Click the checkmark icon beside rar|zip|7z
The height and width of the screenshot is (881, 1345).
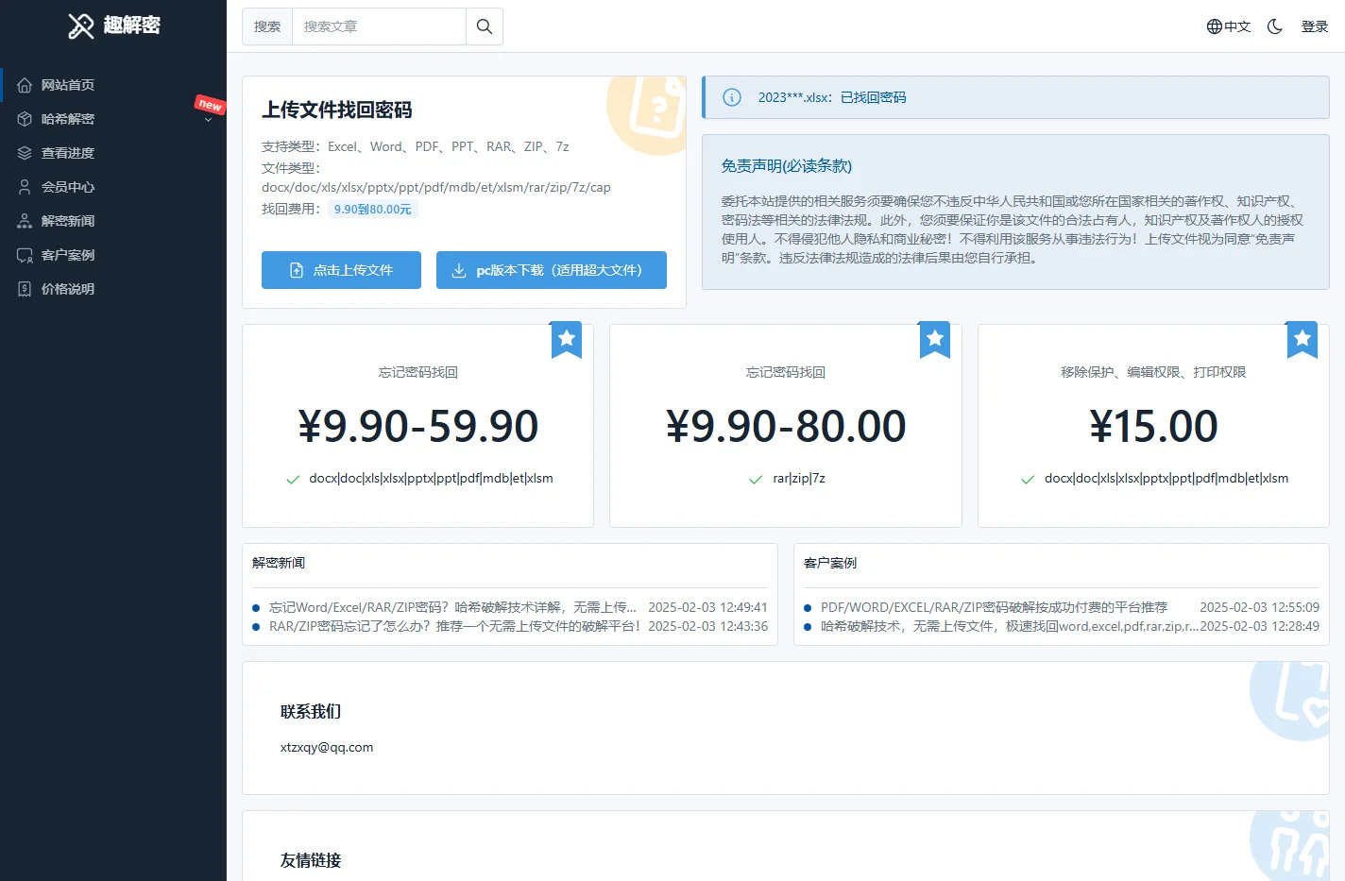[x=756, y=480]
